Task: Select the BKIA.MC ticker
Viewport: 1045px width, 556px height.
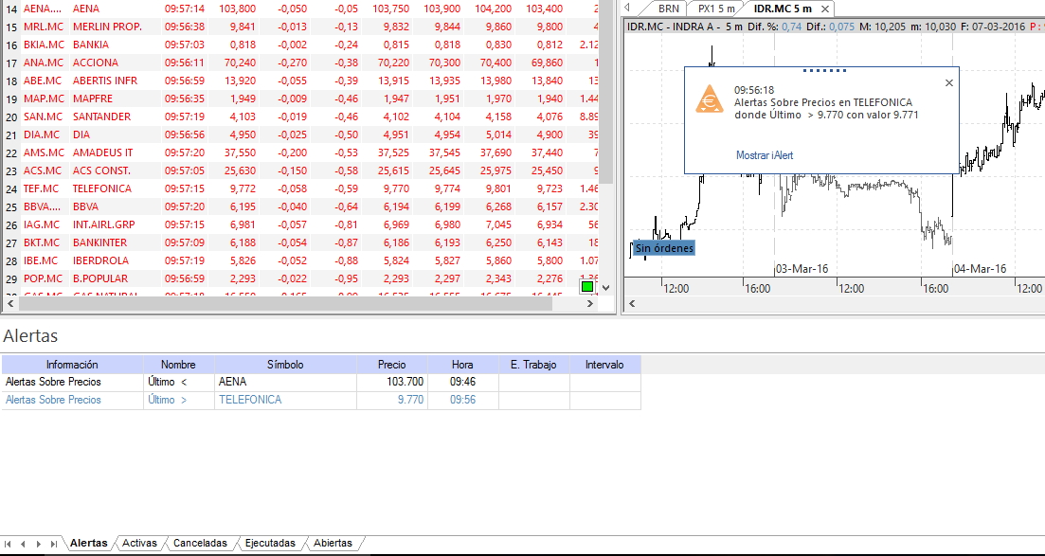Action: [44, 45]
